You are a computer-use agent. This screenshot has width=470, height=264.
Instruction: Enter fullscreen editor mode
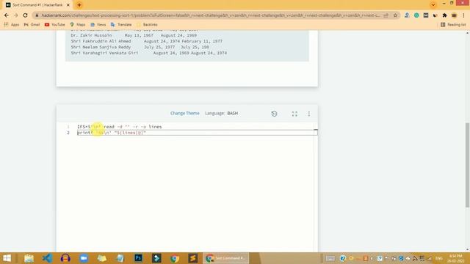(x=294, y=114)
